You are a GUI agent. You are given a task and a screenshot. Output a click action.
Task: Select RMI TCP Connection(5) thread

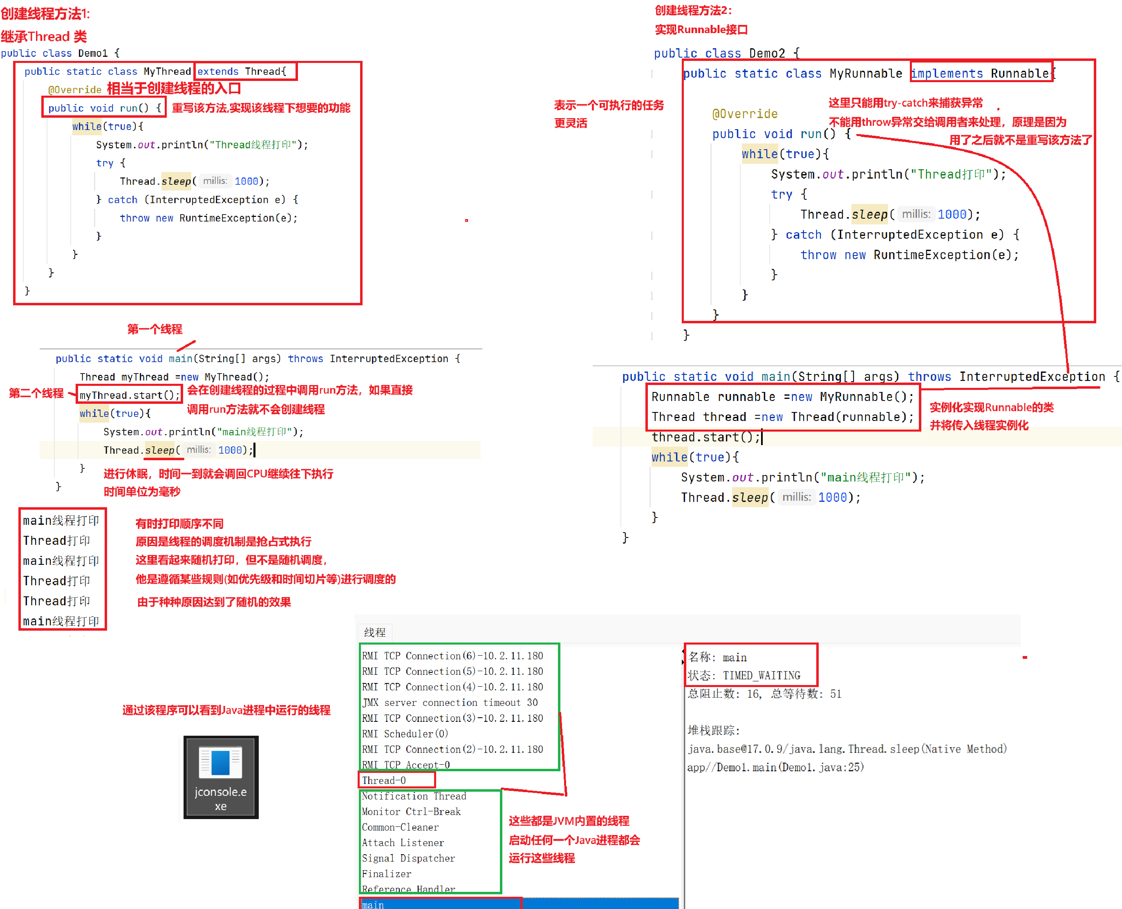click(x=452, y=671)
